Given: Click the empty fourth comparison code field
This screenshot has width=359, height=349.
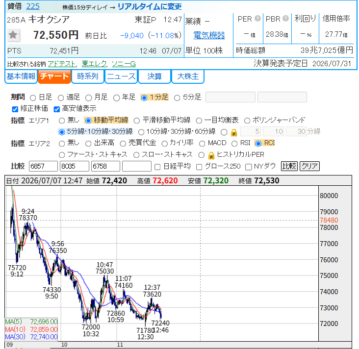Looking at the screenshot, I should tap(137, 166).
